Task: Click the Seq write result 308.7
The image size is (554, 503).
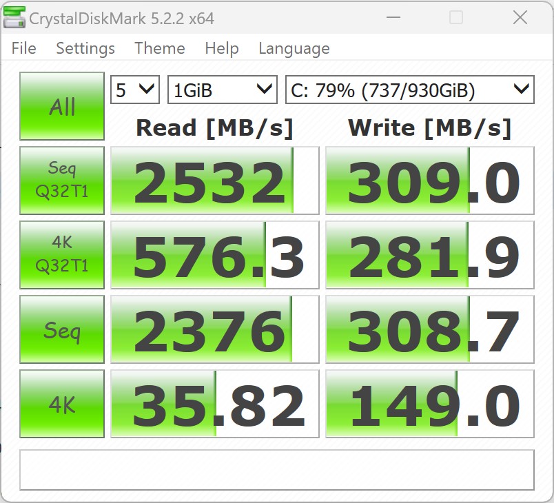Action: tap(430, 329)
